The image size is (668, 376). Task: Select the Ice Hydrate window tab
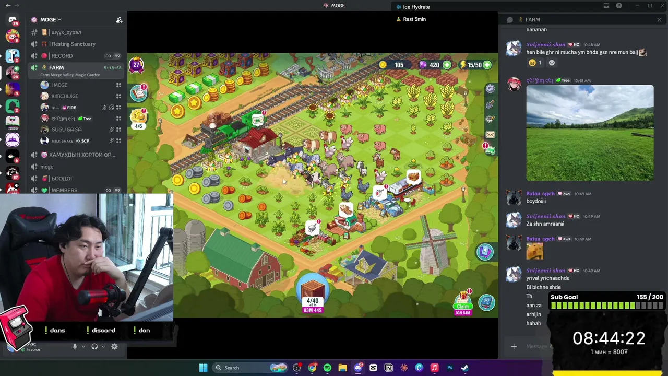tap(413, 7)
